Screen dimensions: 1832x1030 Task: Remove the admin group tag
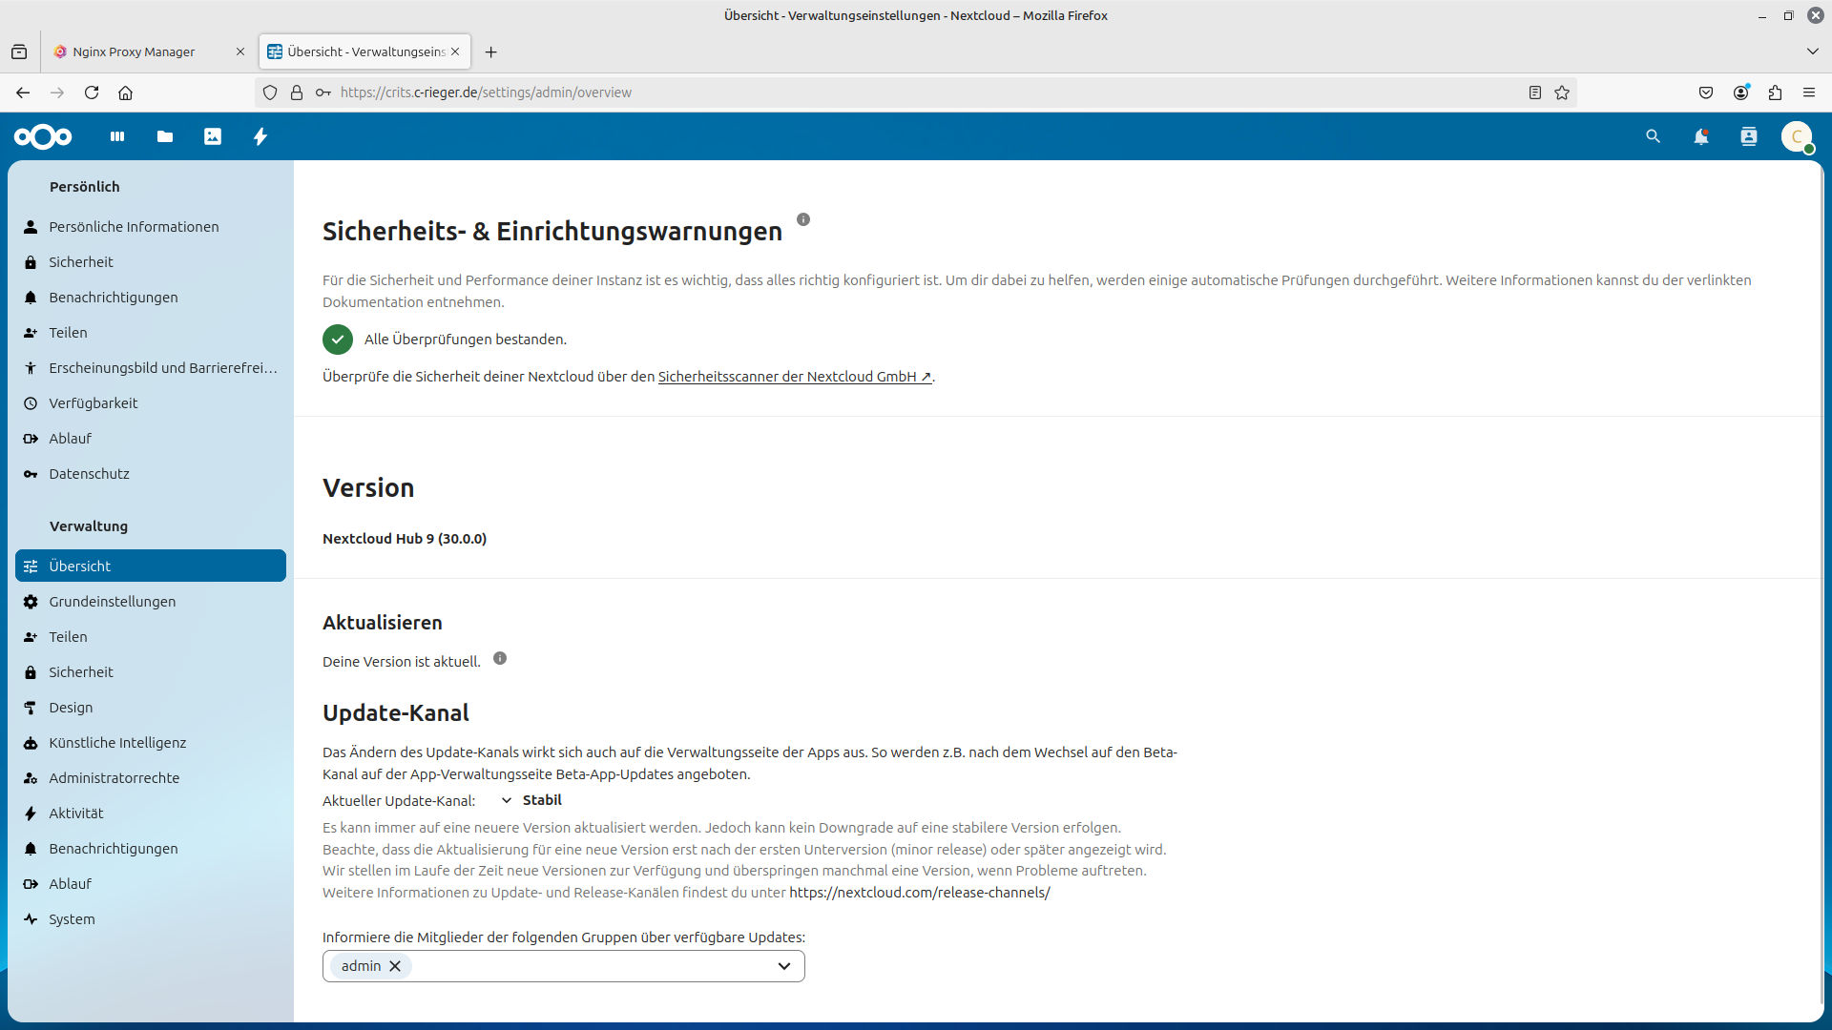(395, 966)
